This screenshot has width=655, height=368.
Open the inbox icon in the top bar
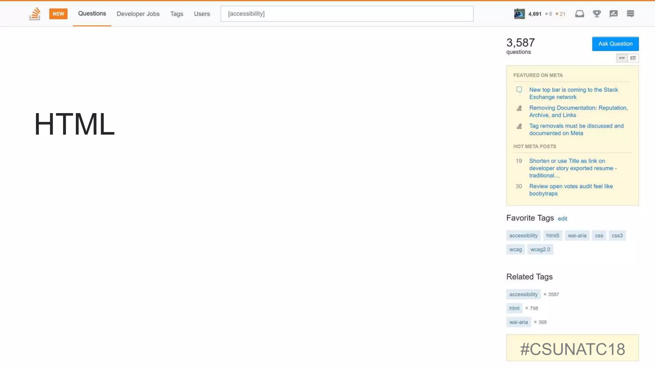click(x=580, y=14)
